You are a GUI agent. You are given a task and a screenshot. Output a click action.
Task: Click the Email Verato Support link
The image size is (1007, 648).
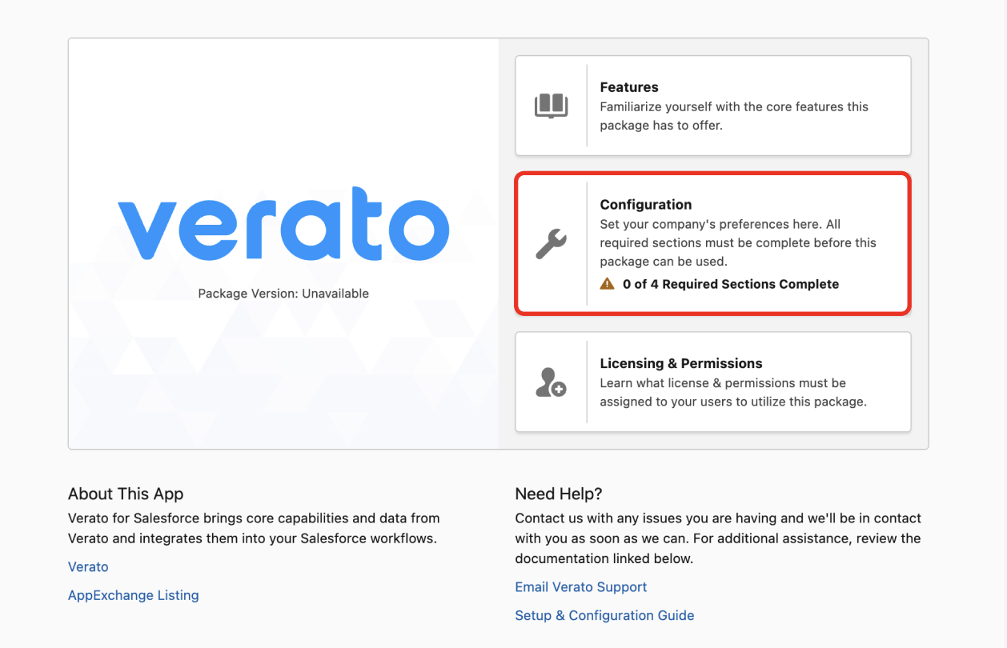coord(581,586)
